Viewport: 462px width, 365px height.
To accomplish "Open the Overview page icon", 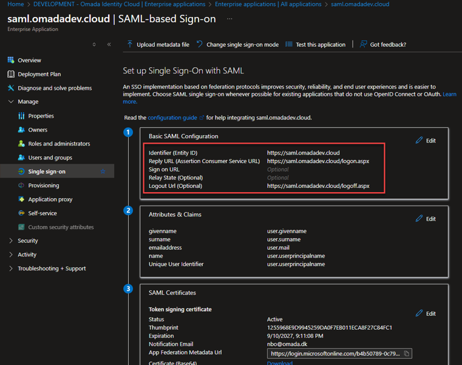I will (x=11, y=60).
